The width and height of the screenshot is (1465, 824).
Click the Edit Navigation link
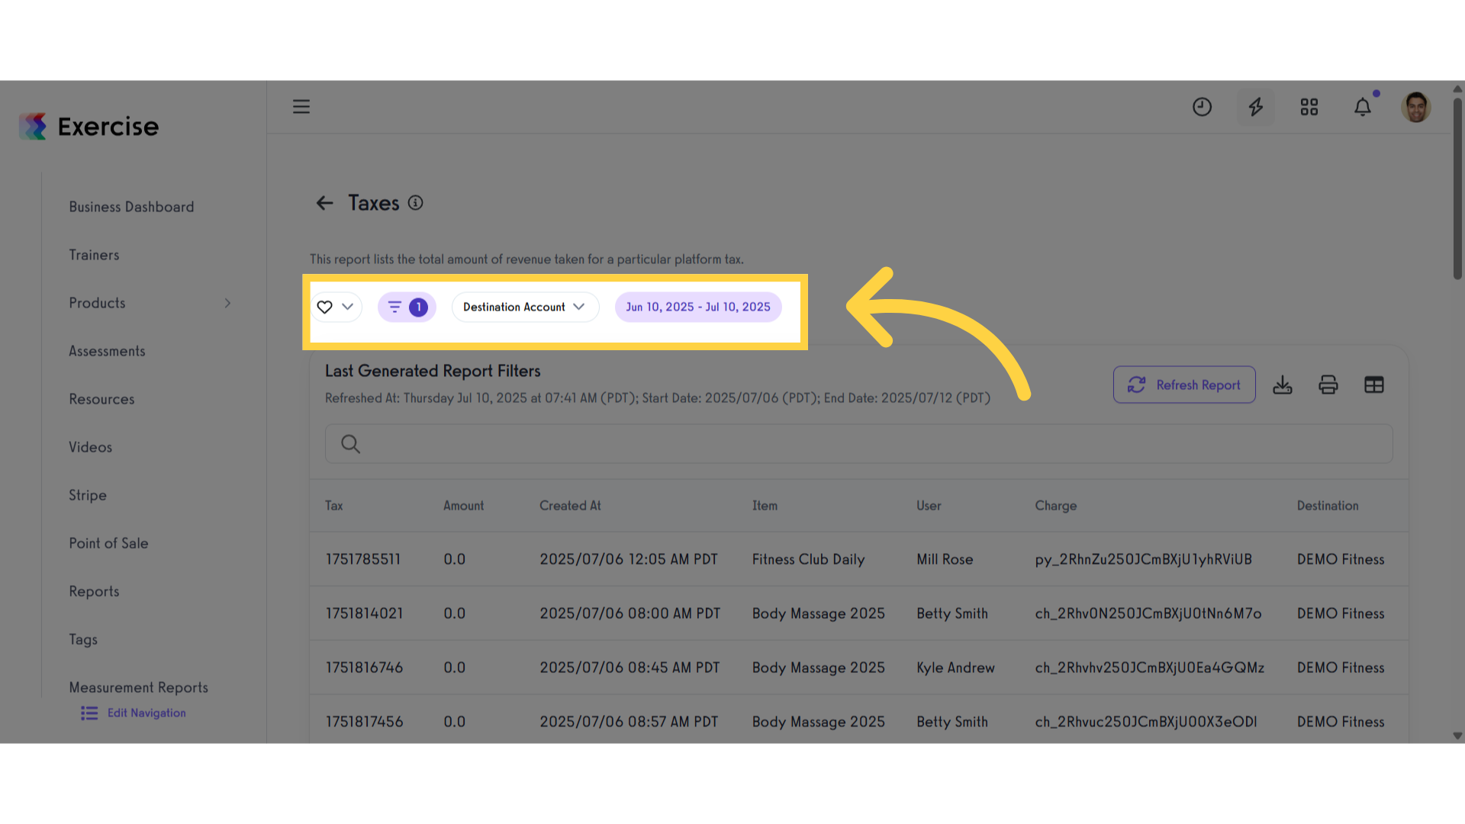pos(134,713)
